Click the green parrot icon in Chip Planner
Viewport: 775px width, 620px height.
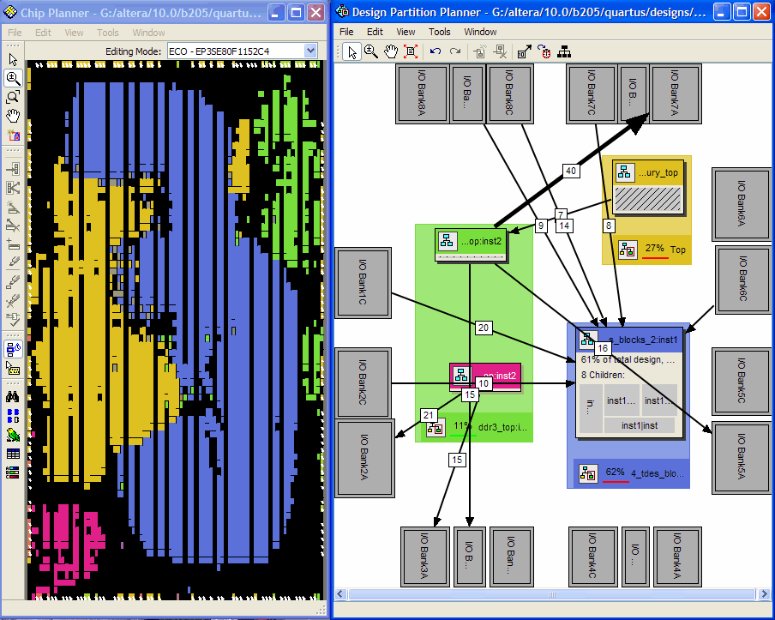[x=13, y=435]
